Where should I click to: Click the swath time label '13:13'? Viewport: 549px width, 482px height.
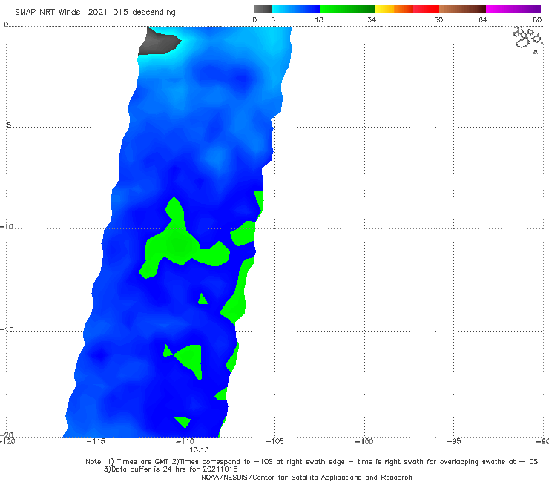pos(199,450)
